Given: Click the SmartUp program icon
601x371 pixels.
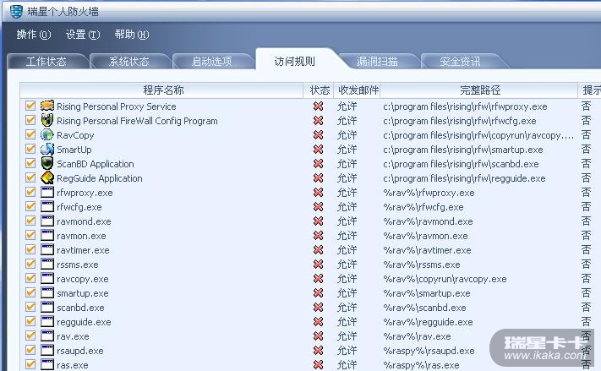Looking at the screenshot, I should [47, 149].
